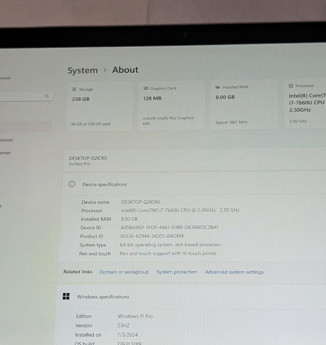Screen dimensions: 326x345
Task: Select the Processor value Intel(R) Core(TM) i7-7660U
Action: [x=180, y=210]
